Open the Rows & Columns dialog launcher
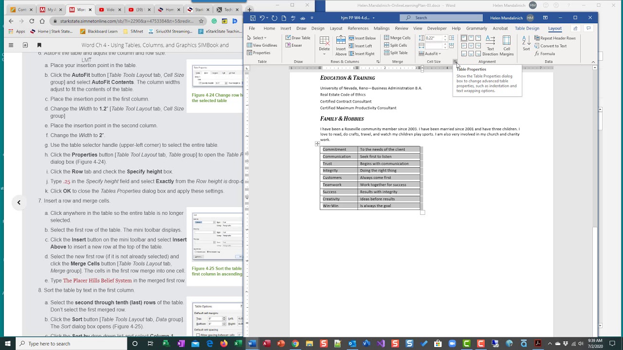Image resolution: width=623 pixels, height=350 pixels. click(x=378, y=62)
